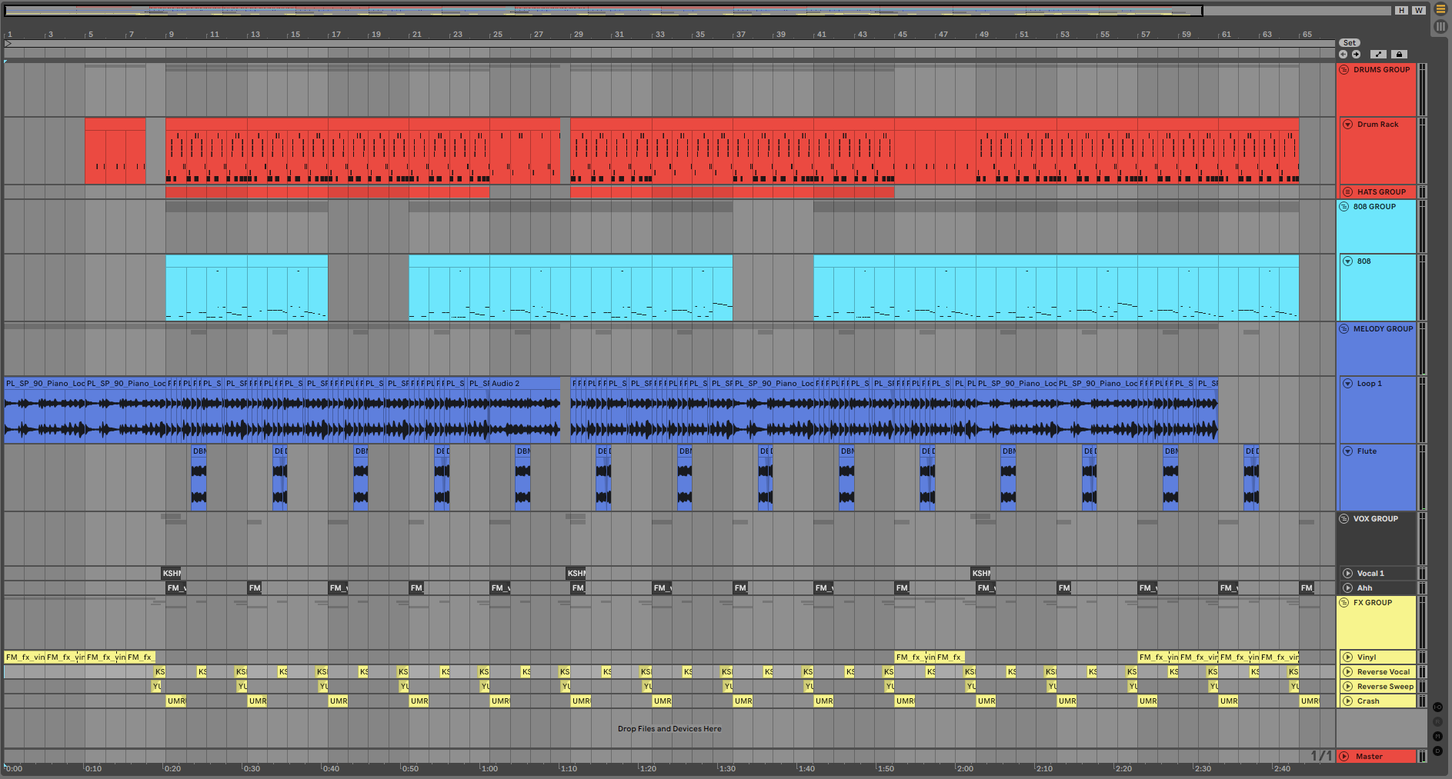Toggle Automation Mode button beside the lock

tap(1378, 54)
